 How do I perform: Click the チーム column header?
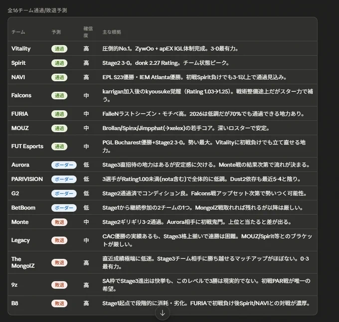coord(18,32)
